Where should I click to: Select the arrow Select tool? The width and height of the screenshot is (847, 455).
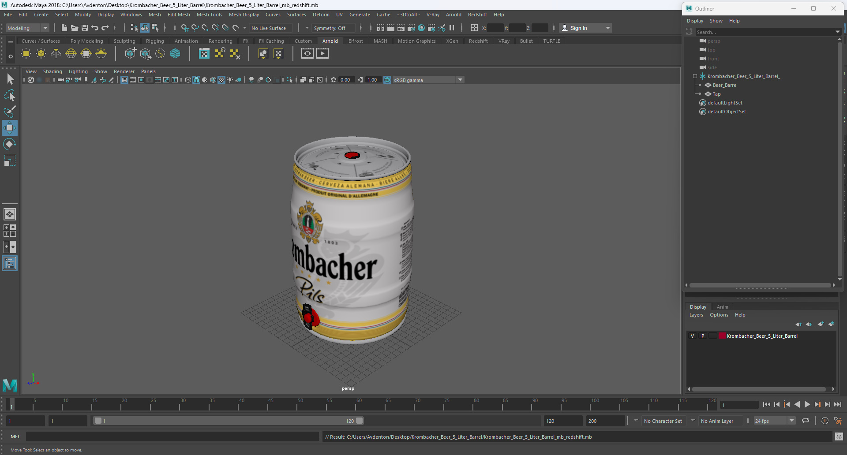pyautogui.click(x=10, y=79)
